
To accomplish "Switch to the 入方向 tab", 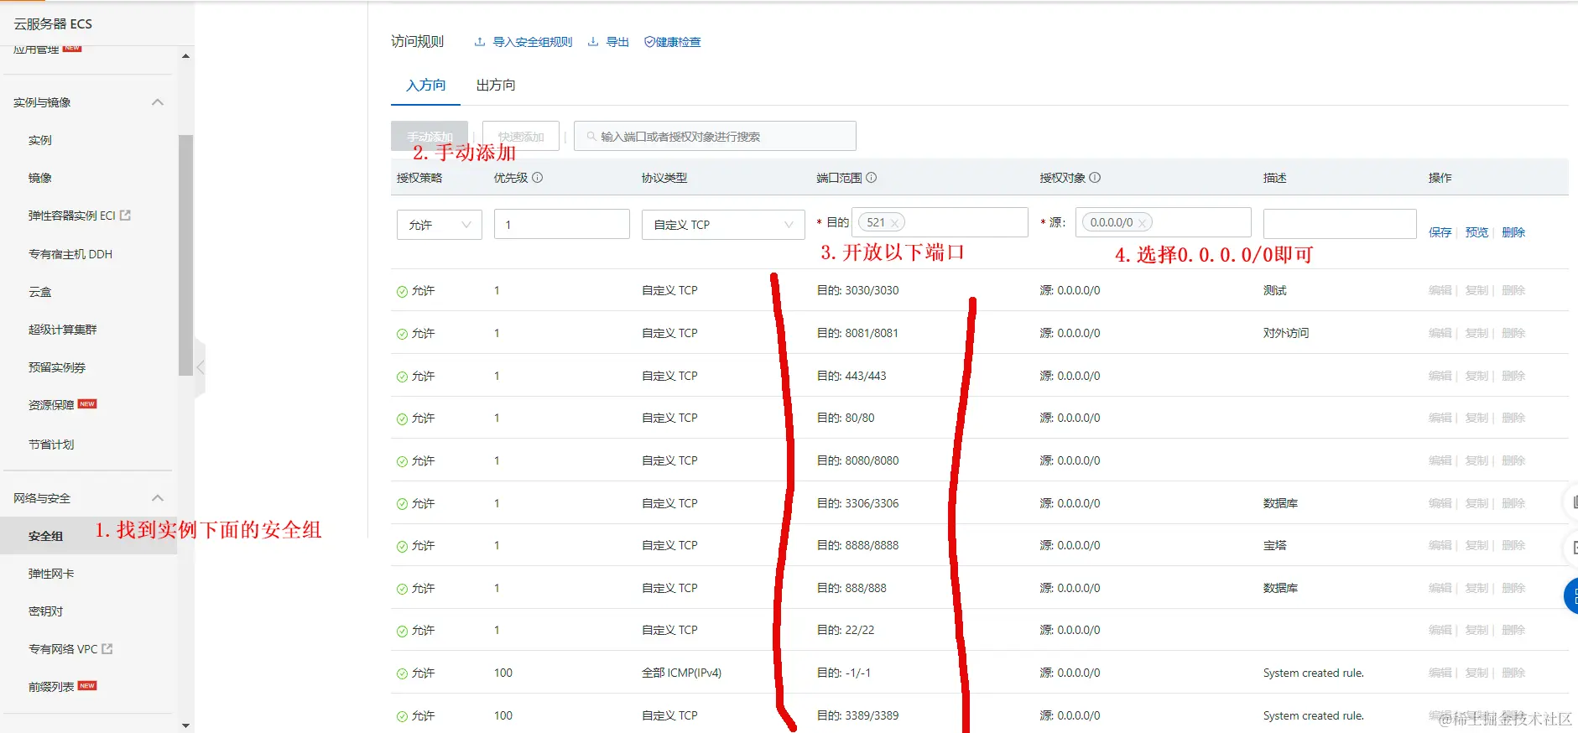I will [x=425, y=86].
